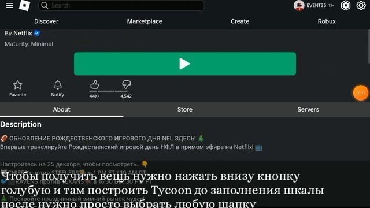Click the search magnifier icon

[45, 5]
